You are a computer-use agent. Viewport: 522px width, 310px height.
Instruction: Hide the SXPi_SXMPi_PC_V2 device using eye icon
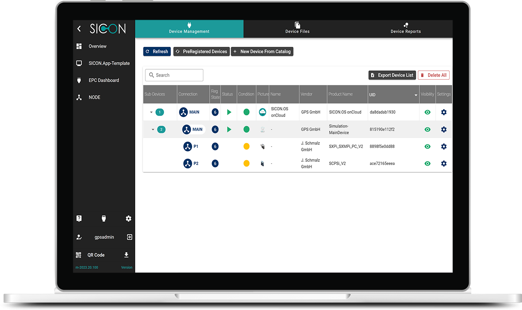(427, 146)
